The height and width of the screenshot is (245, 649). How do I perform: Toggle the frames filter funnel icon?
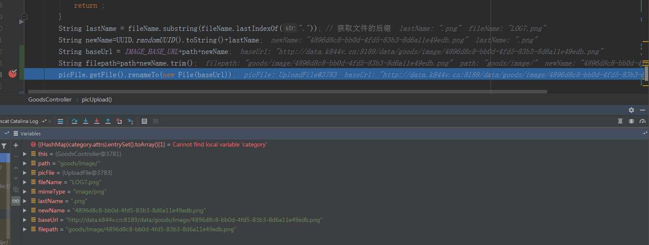(4, 146)
